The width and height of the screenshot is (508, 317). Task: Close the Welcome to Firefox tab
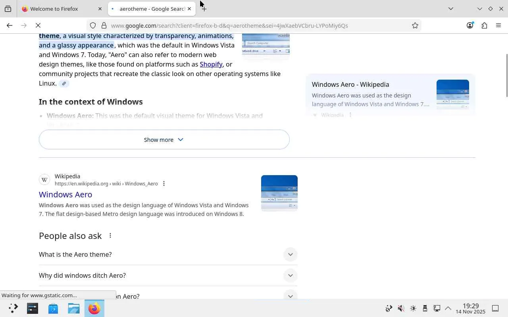point(100,9)
